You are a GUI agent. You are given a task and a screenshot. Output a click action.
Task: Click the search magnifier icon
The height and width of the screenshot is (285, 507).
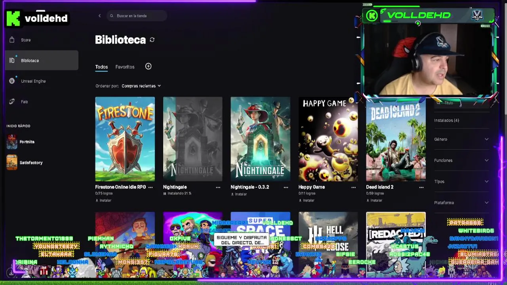pos(112,16)
